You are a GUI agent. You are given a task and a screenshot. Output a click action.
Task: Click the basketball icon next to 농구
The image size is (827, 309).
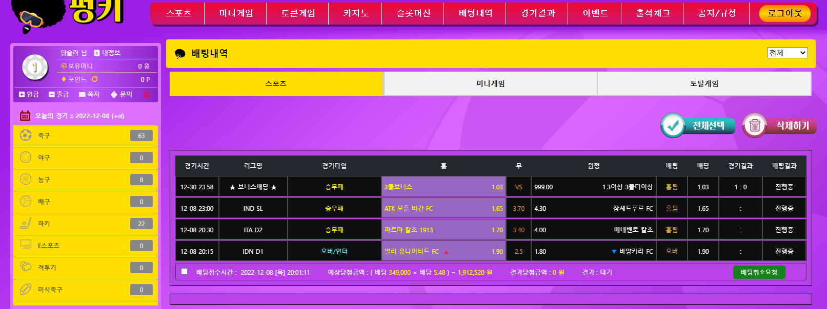click(26, 179)
